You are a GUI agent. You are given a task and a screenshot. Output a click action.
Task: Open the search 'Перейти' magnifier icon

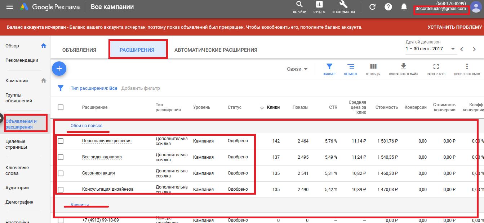pyautogui.click(x=299, y=5)
